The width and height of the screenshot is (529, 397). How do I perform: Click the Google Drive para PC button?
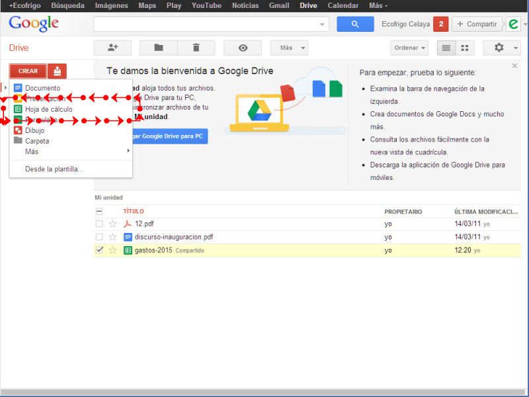170,136
